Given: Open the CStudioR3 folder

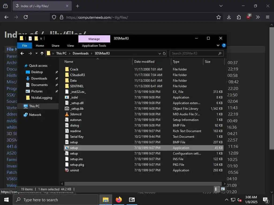Looking at the screenshot, I should (77, 75).
